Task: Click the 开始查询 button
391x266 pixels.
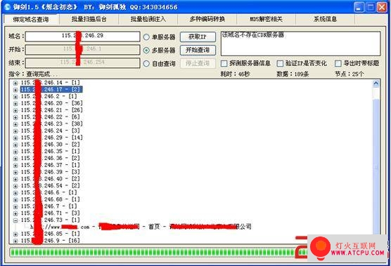Action: (198, 50)
